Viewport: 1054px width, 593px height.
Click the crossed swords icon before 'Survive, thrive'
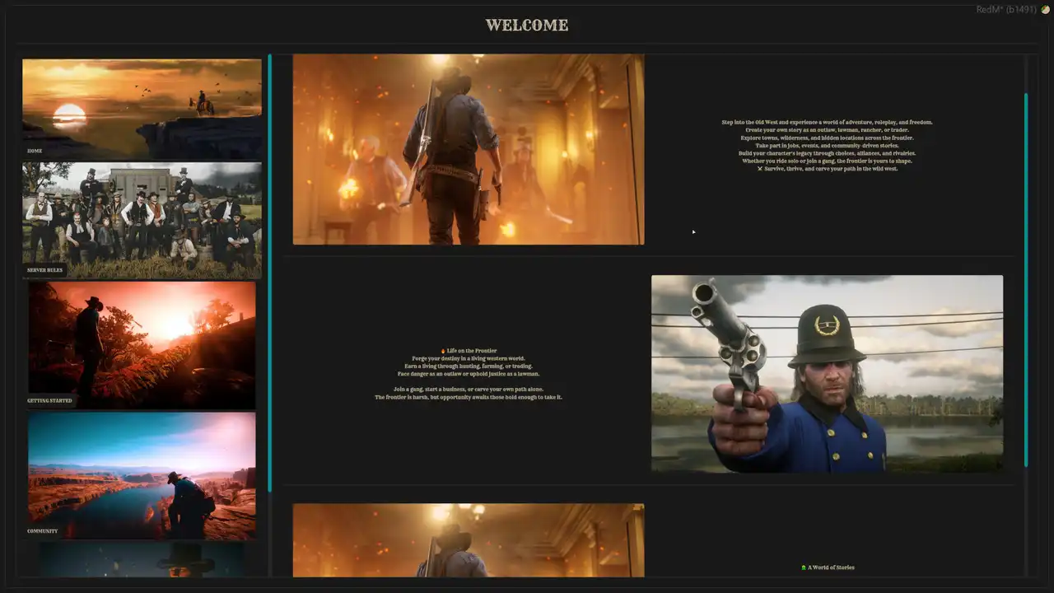coord(760,169)
